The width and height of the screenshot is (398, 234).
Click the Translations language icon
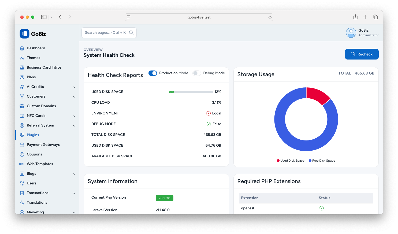pyautogui.click(x=22, y=203)
